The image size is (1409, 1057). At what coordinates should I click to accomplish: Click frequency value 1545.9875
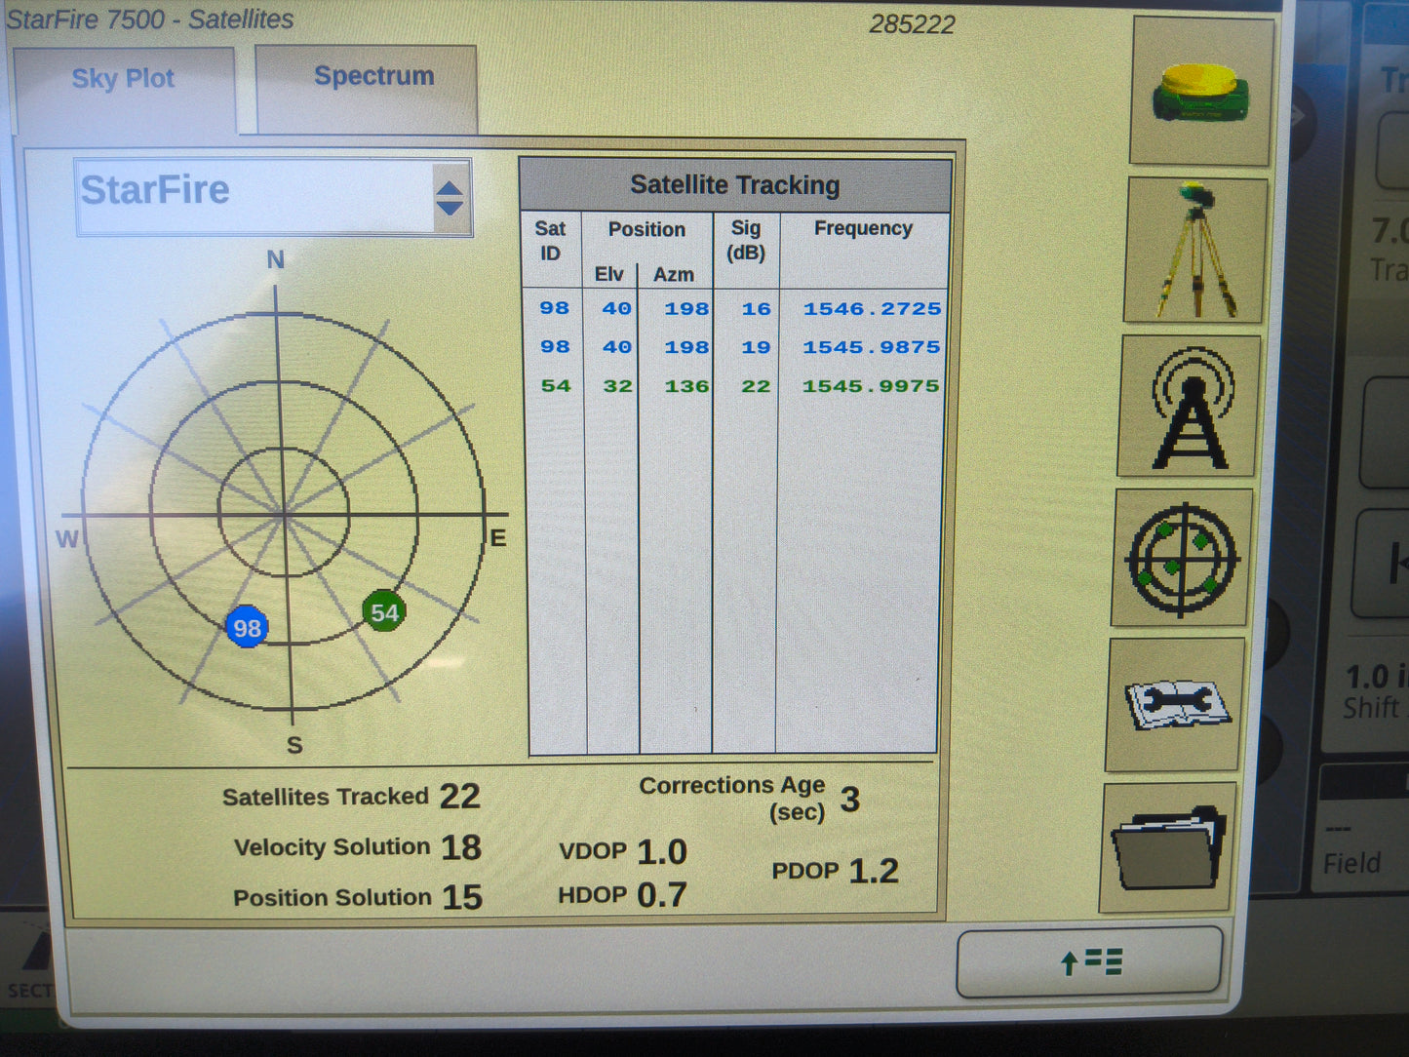872,347
